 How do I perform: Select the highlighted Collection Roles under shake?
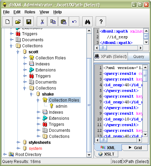coord(64,100)
